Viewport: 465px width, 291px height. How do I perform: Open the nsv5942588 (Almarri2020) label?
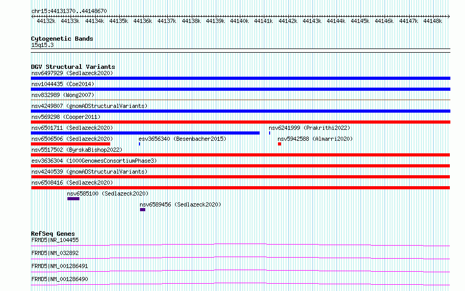[315, 139]
